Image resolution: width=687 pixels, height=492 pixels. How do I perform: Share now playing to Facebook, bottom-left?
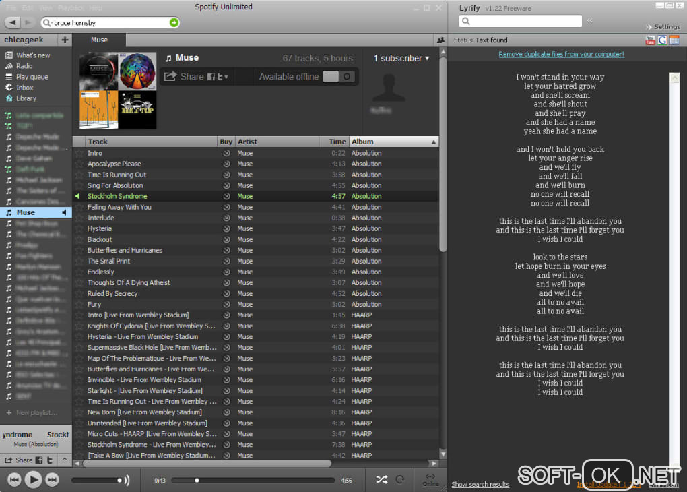pos(39,460)
